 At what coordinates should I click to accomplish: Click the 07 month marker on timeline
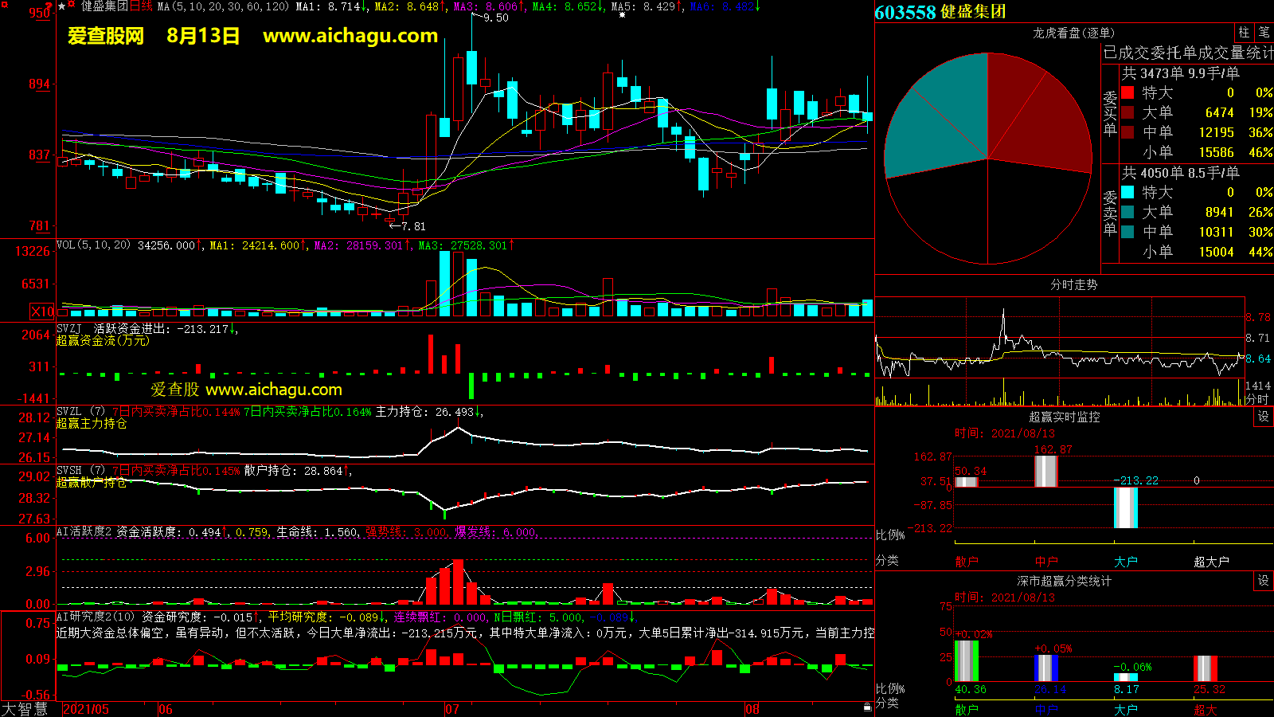pos(452,709)
